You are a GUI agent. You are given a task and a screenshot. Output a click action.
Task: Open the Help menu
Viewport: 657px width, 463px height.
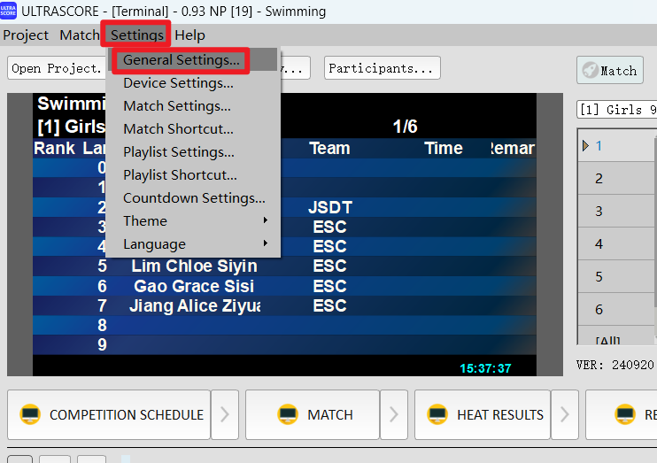[x=189, y=35]
